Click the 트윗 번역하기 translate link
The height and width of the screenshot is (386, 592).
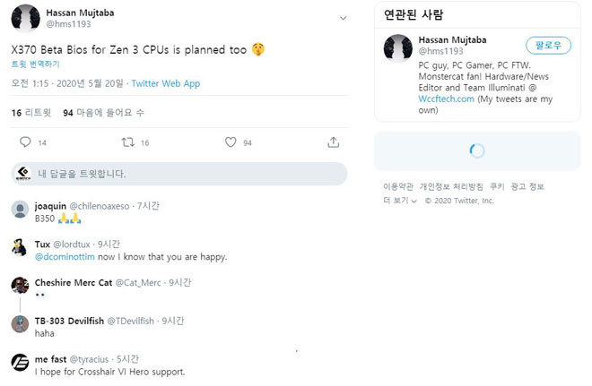coord(36,64)
